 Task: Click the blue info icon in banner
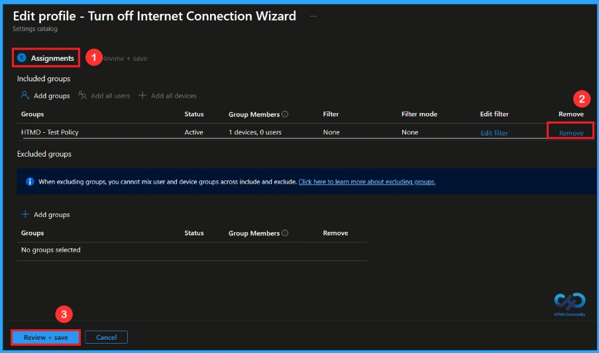(x=30, y=181)
